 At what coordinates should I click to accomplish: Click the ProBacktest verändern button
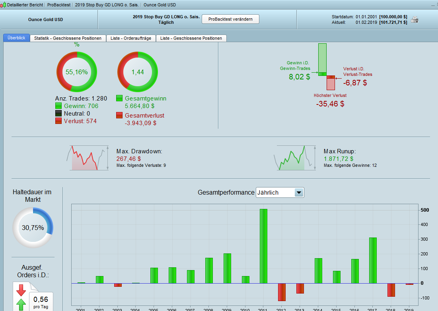pos(230,19)
